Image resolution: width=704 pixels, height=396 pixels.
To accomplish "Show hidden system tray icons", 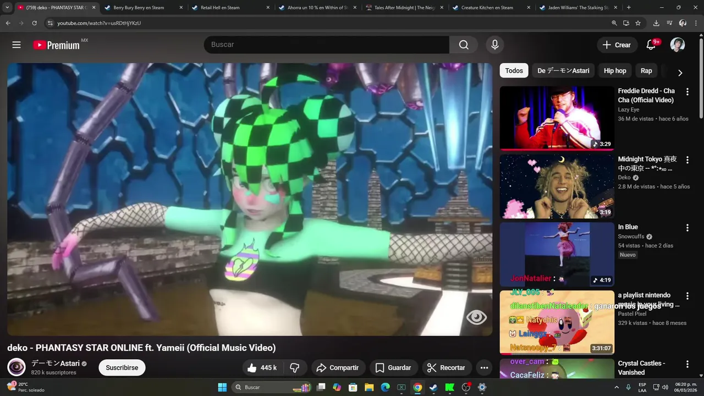I will (x=617, y=387).
